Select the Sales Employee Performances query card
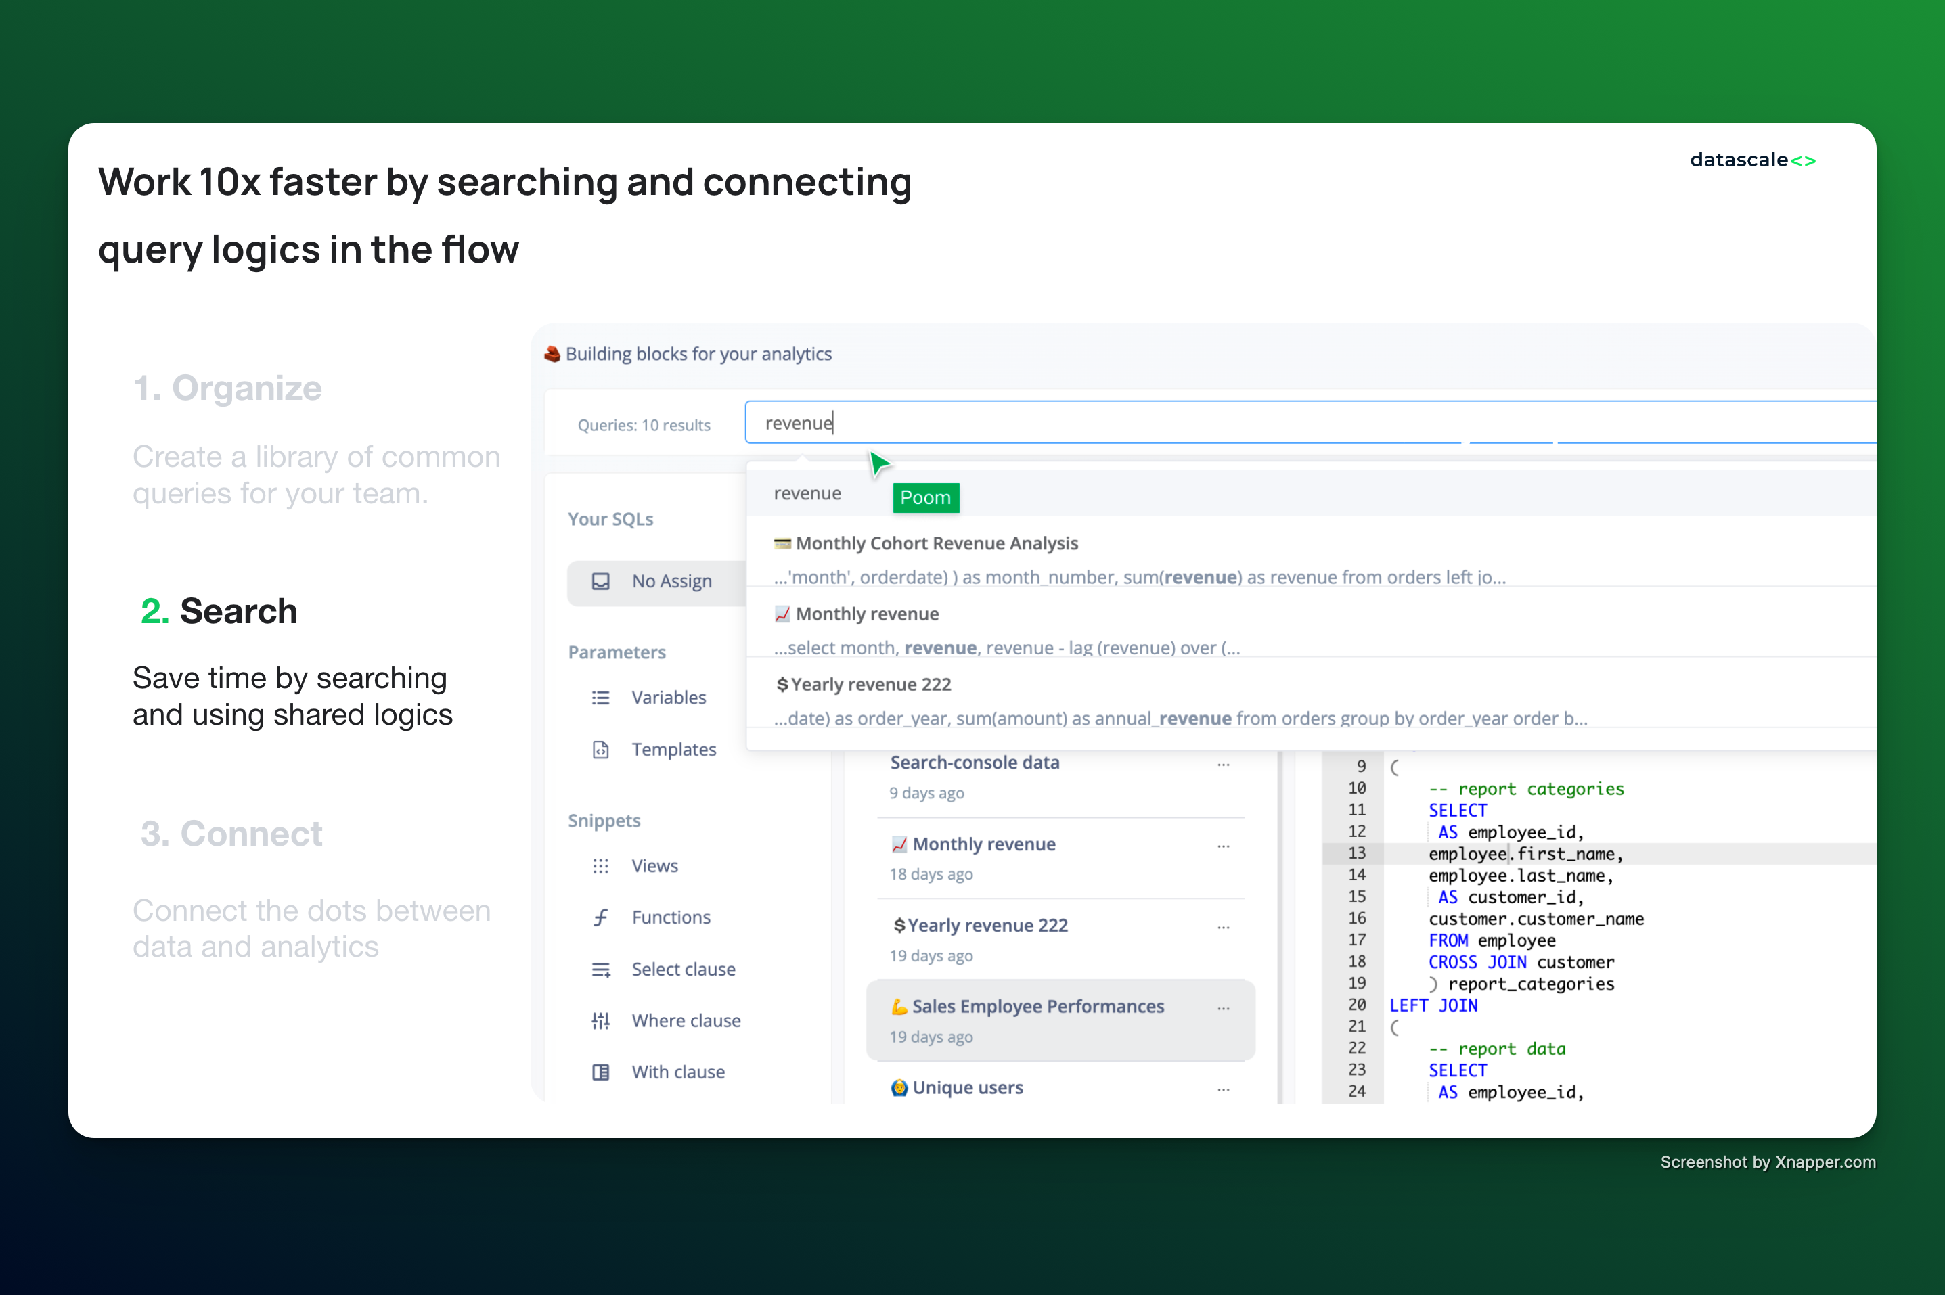Viewport: 1945px width, 1295px height. click(1060, 1021)
